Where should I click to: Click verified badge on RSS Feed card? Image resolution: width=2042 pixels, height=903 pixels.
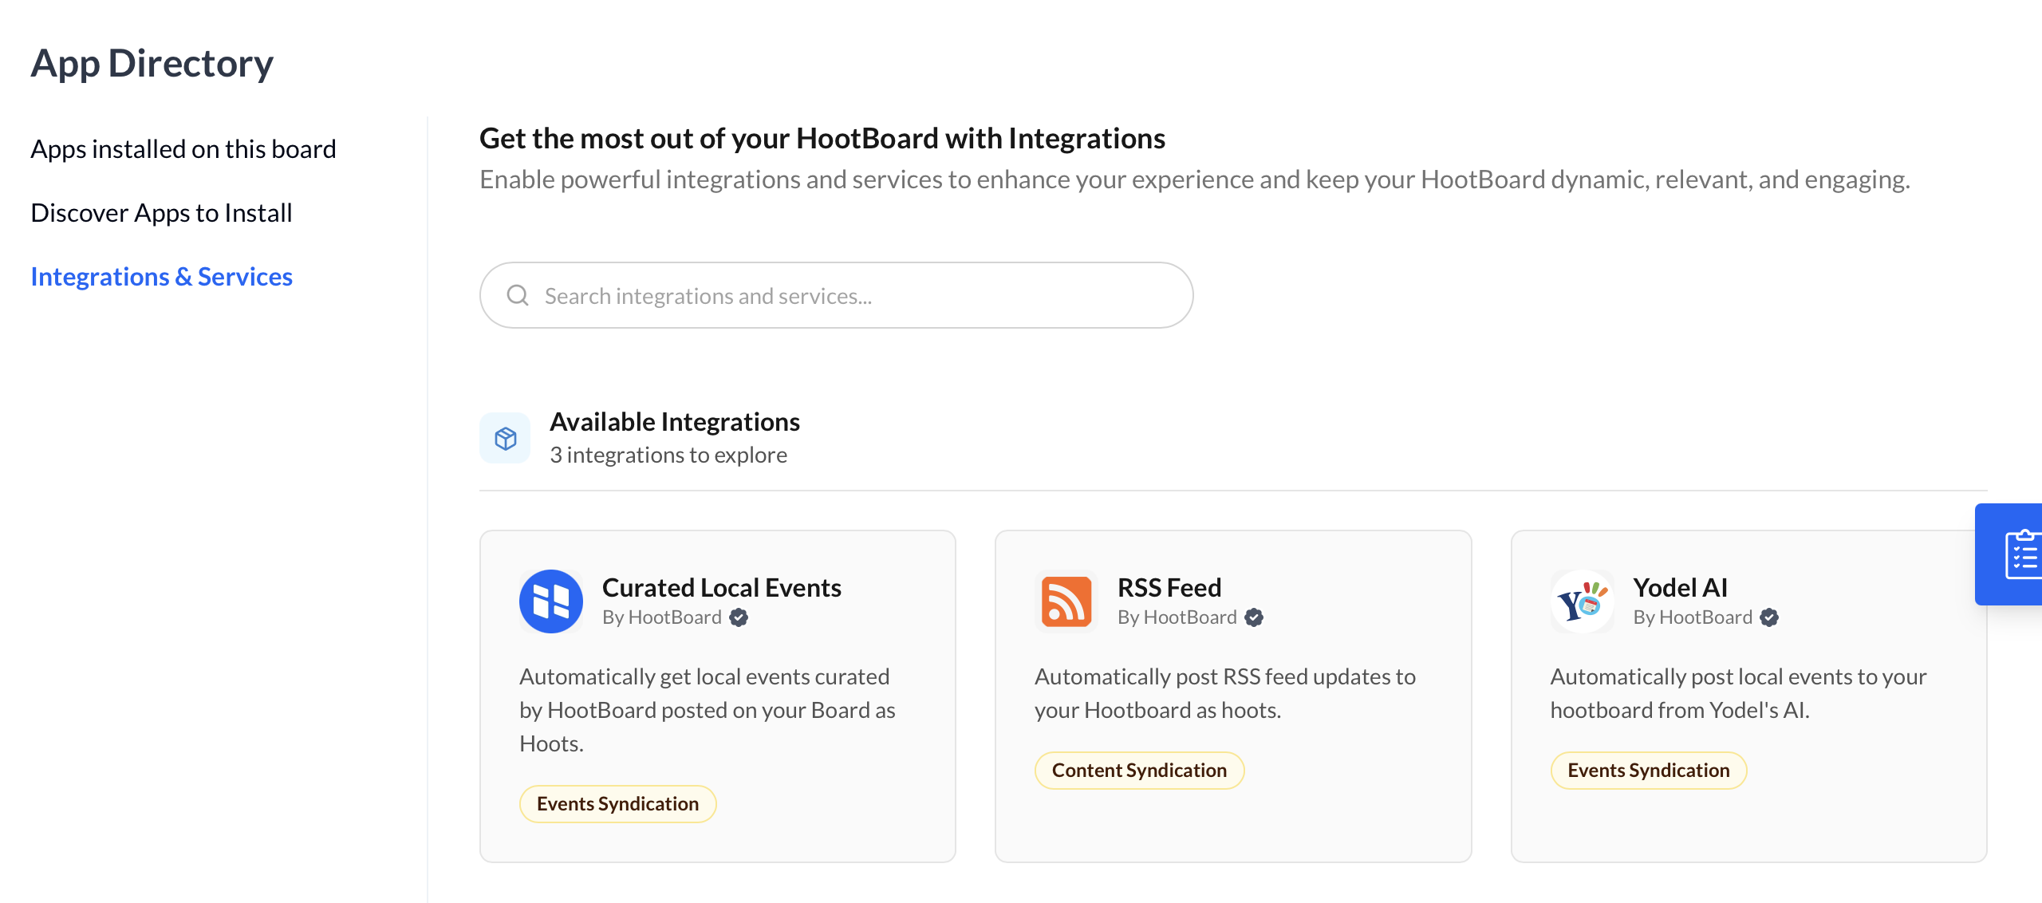pyautogui.click(x=1254, y=617)
